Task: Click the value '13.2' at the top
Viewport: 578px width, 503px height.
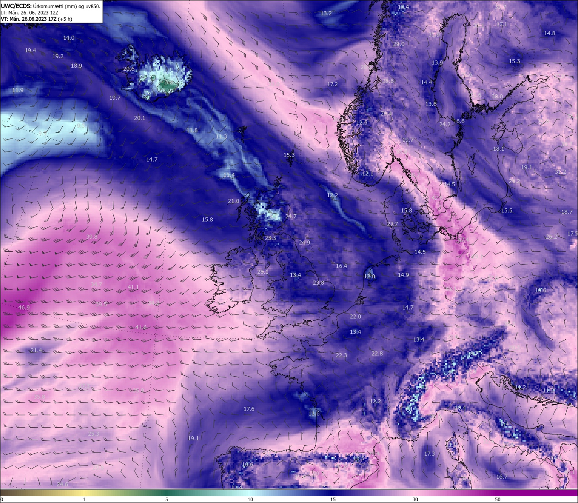Action: [326, 14]
